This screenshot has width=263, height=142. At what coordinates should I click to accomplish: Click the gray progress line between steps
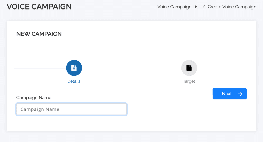pyautogui.click(x=131, y=68)
